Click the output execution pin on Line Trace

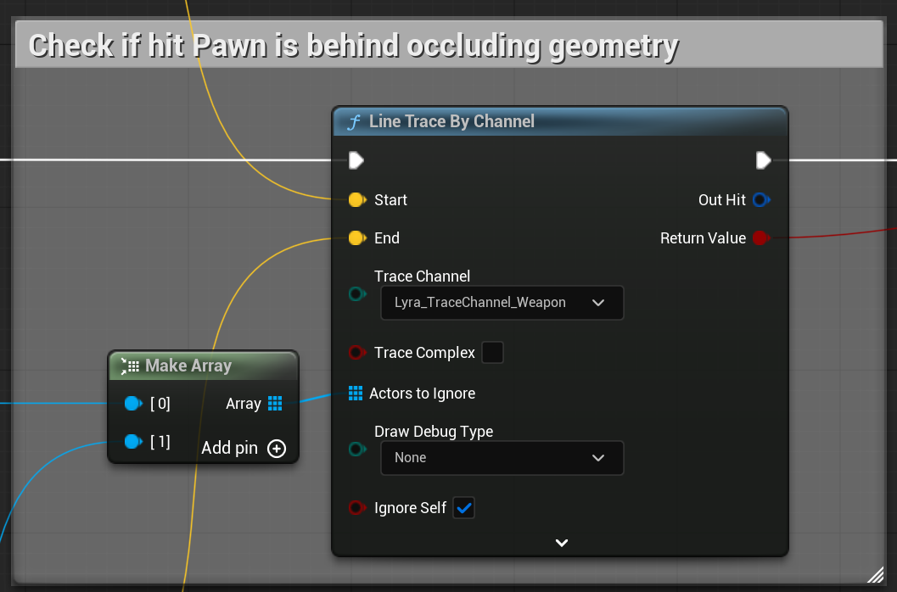[763, 160]
